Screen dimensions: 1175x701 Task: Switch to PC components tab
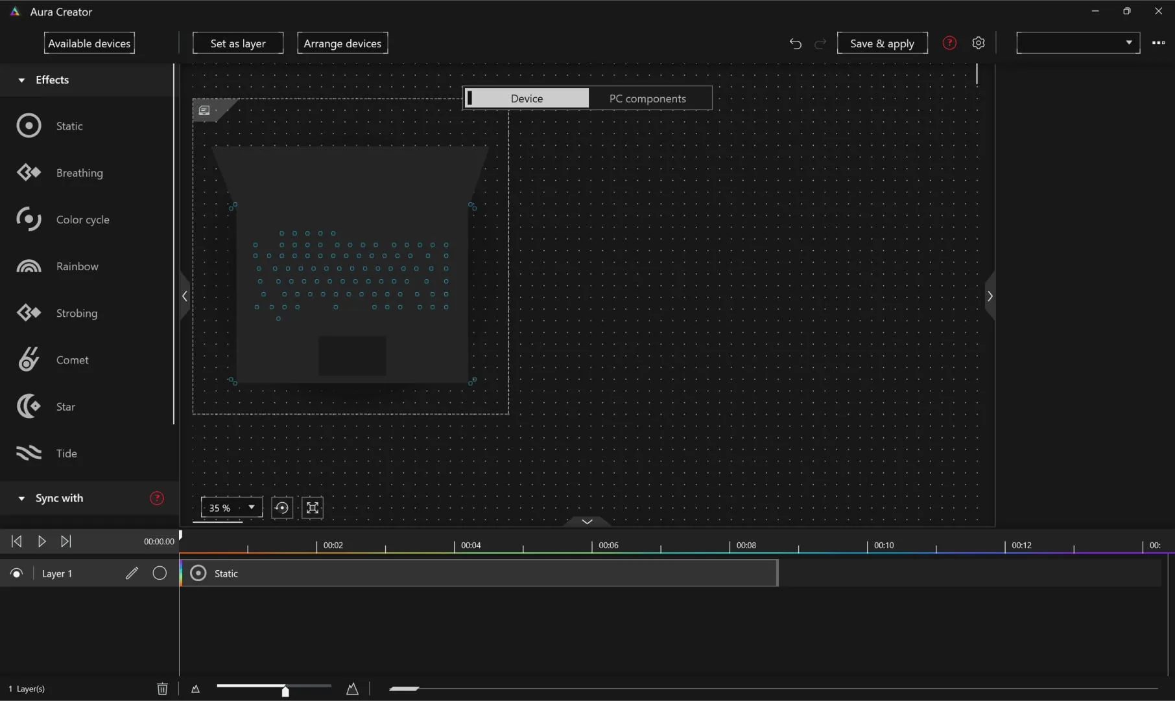click(648, 98)
